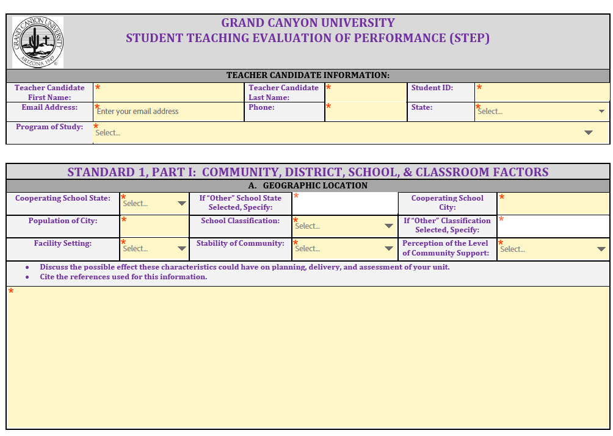Click the 'Teacher Candidate First Name:' label
The image size is (613, 436).
49,93
